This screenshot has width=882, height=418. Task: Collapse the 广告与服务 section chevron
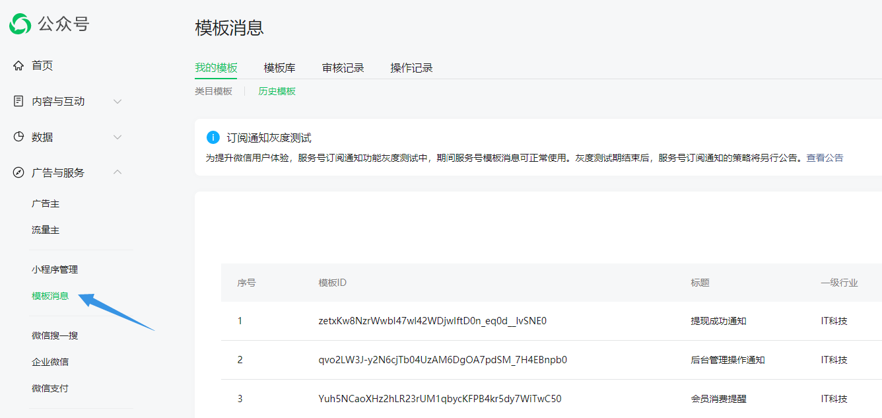click(118, 172)
